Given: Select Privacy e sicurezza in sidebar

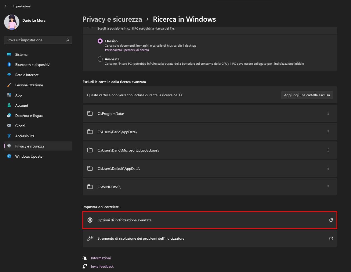Looking at the screenshot, I should [38, 146].
